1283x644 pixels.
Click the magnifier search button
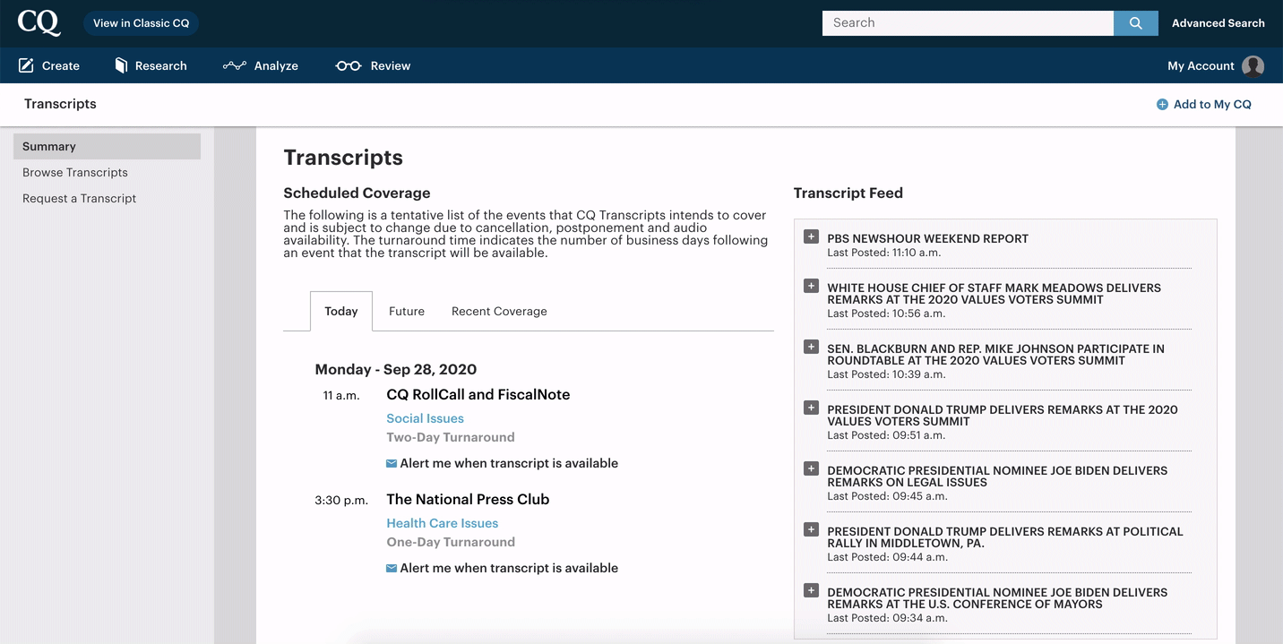pos(1136,23)
